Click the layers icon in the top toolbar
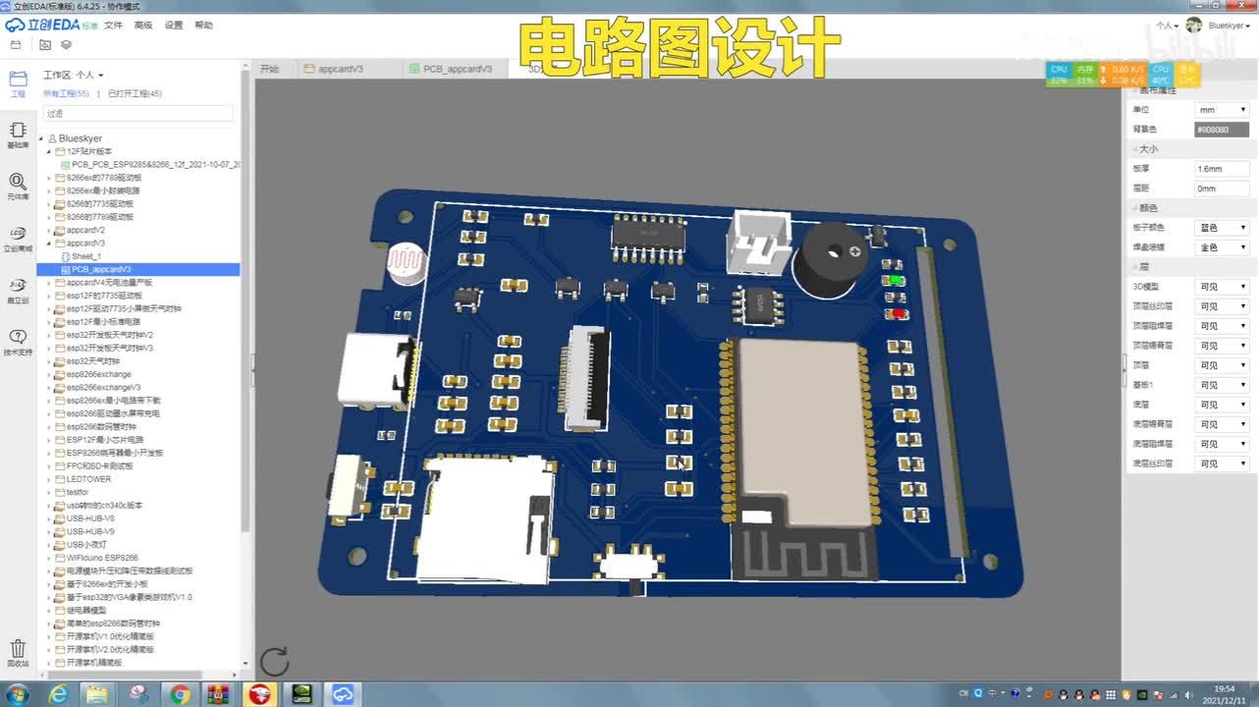The height and width of the screenshot is (707, 1259). tap(65, 45)
